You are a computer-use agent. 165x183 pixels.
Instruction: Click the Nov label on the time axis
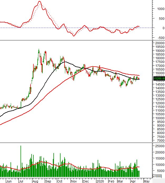(x=73, y=181)
